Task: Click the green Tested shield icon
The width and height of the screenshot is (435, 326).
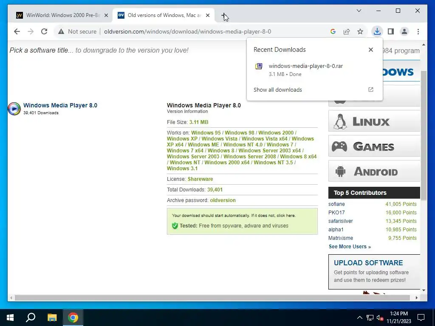Action: [x=175, y=226]
